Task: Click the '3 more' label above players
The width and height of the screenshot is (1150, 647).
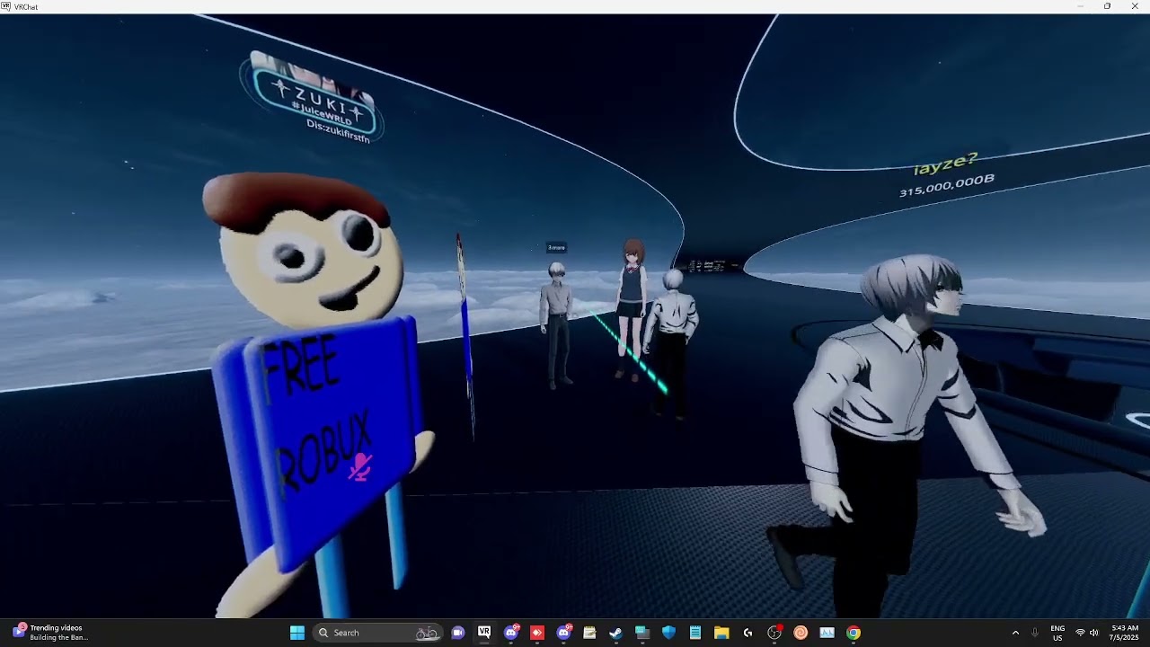Action: pos(557,247)
